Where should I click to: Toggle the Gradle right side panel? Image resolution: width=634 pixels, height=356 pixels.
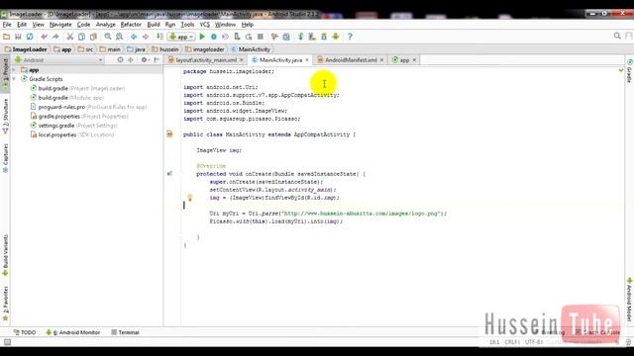coord(629,71)
